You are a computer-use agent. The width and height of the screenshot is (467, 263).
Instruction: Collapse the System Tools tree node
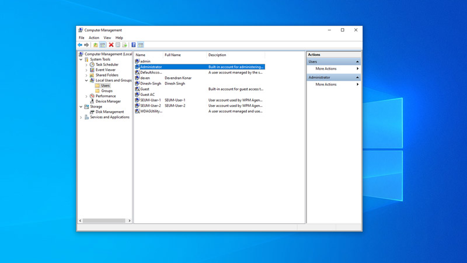(81, 60)
